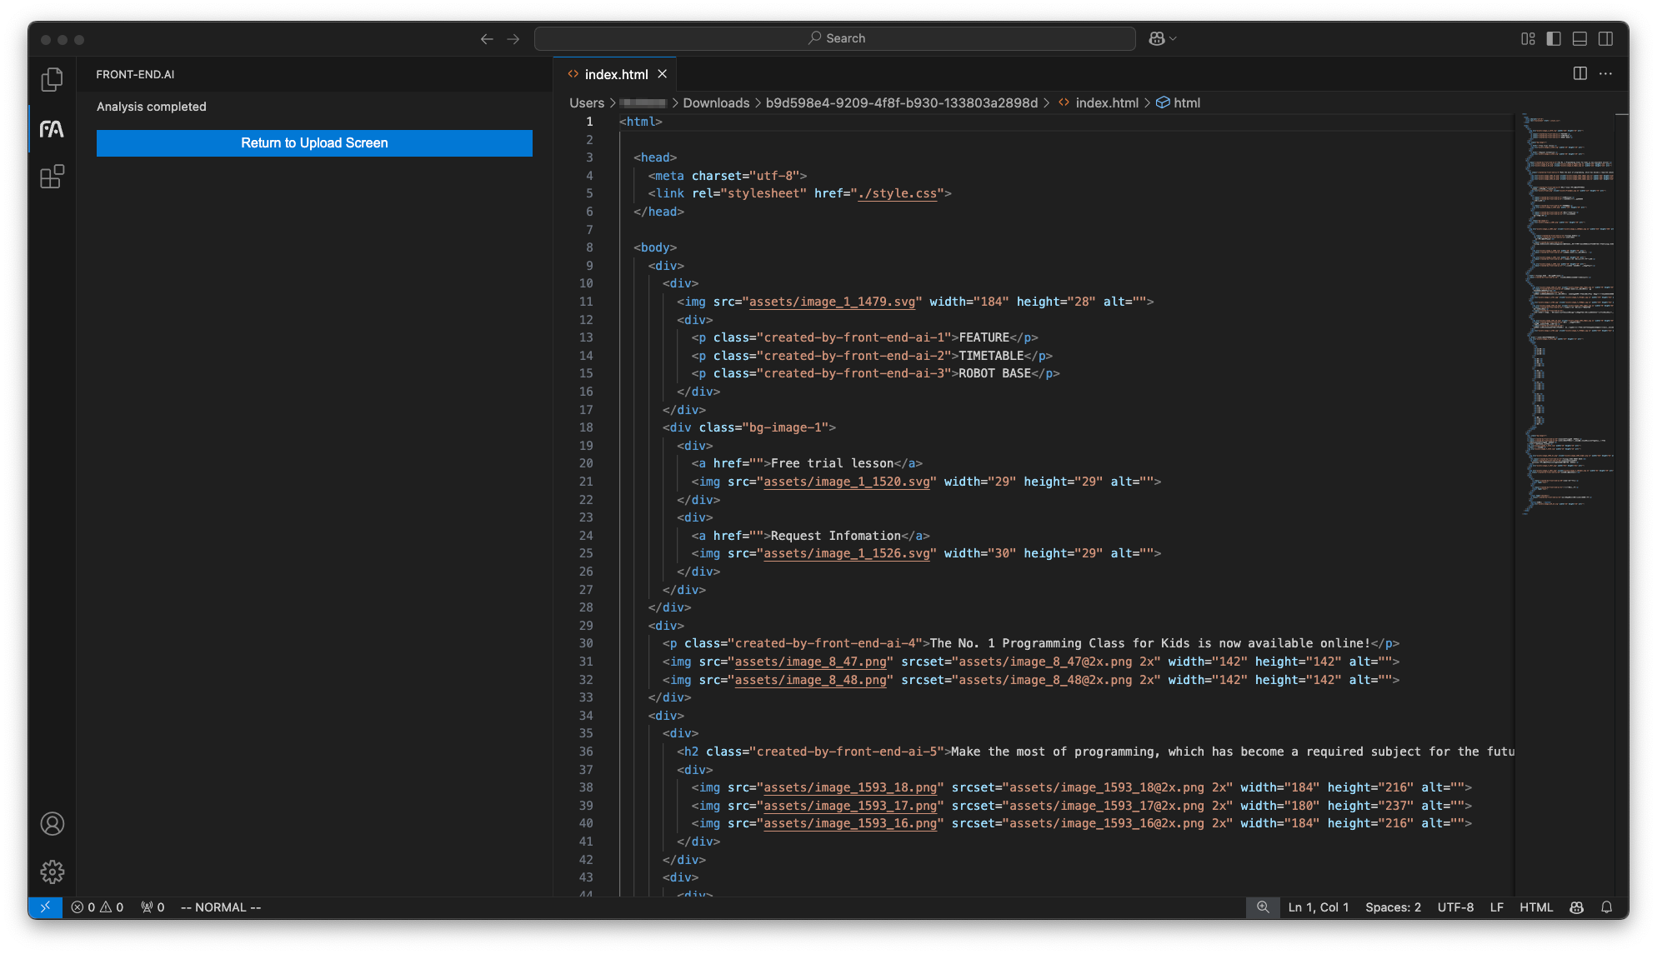
Task: Switch to the index.html tab
Action: click(x=616, y=74)
